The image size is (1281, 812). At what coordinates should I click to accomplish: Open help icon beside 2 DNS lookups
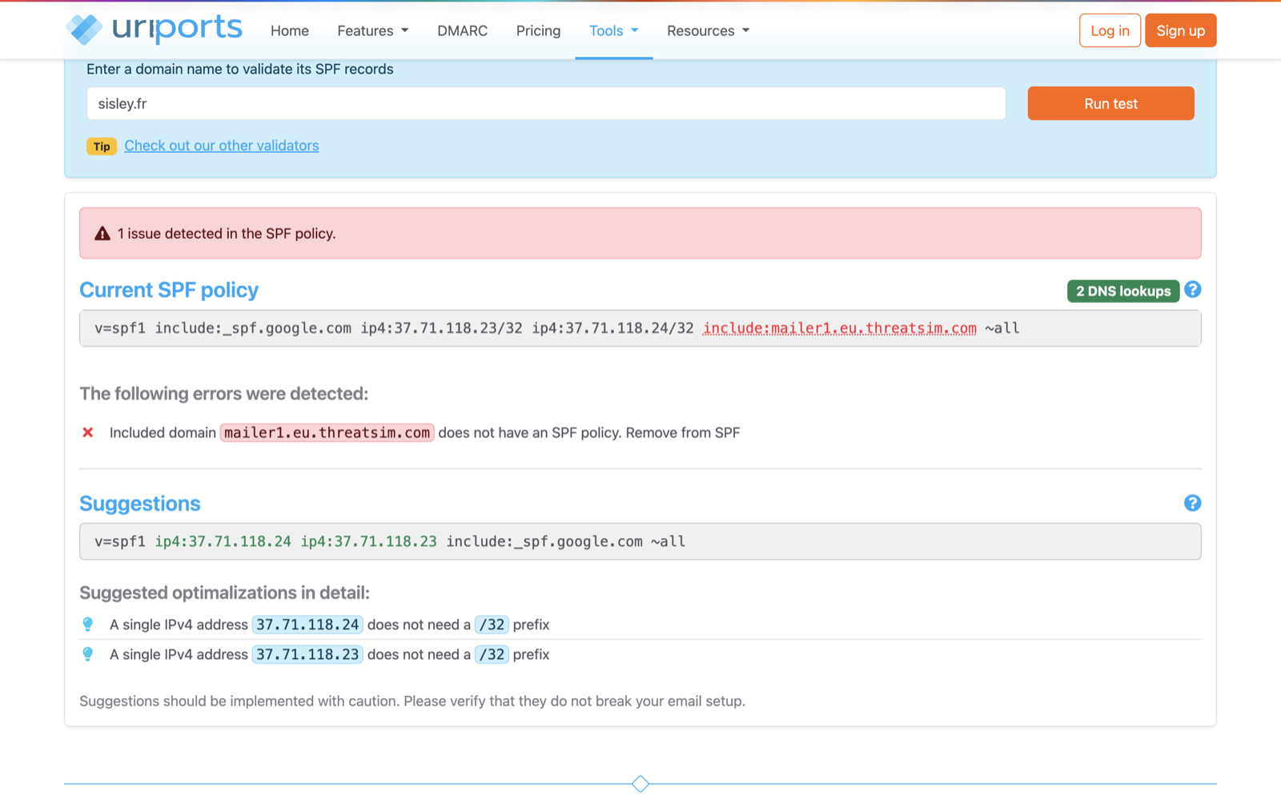click(1192, 290)
